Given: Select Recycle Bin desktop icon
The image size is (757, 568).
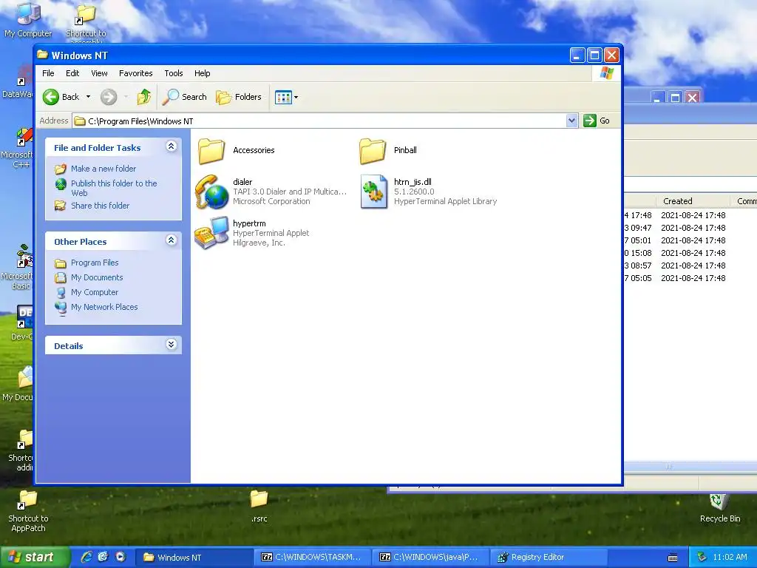Looking at the screenshot, I should pos(720,508).
